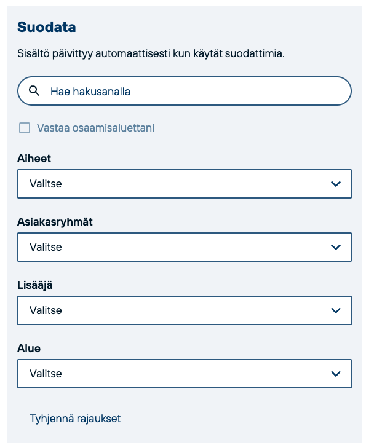
Task: Open the Alue Valitse dropdown
Action: click(185, 374)
